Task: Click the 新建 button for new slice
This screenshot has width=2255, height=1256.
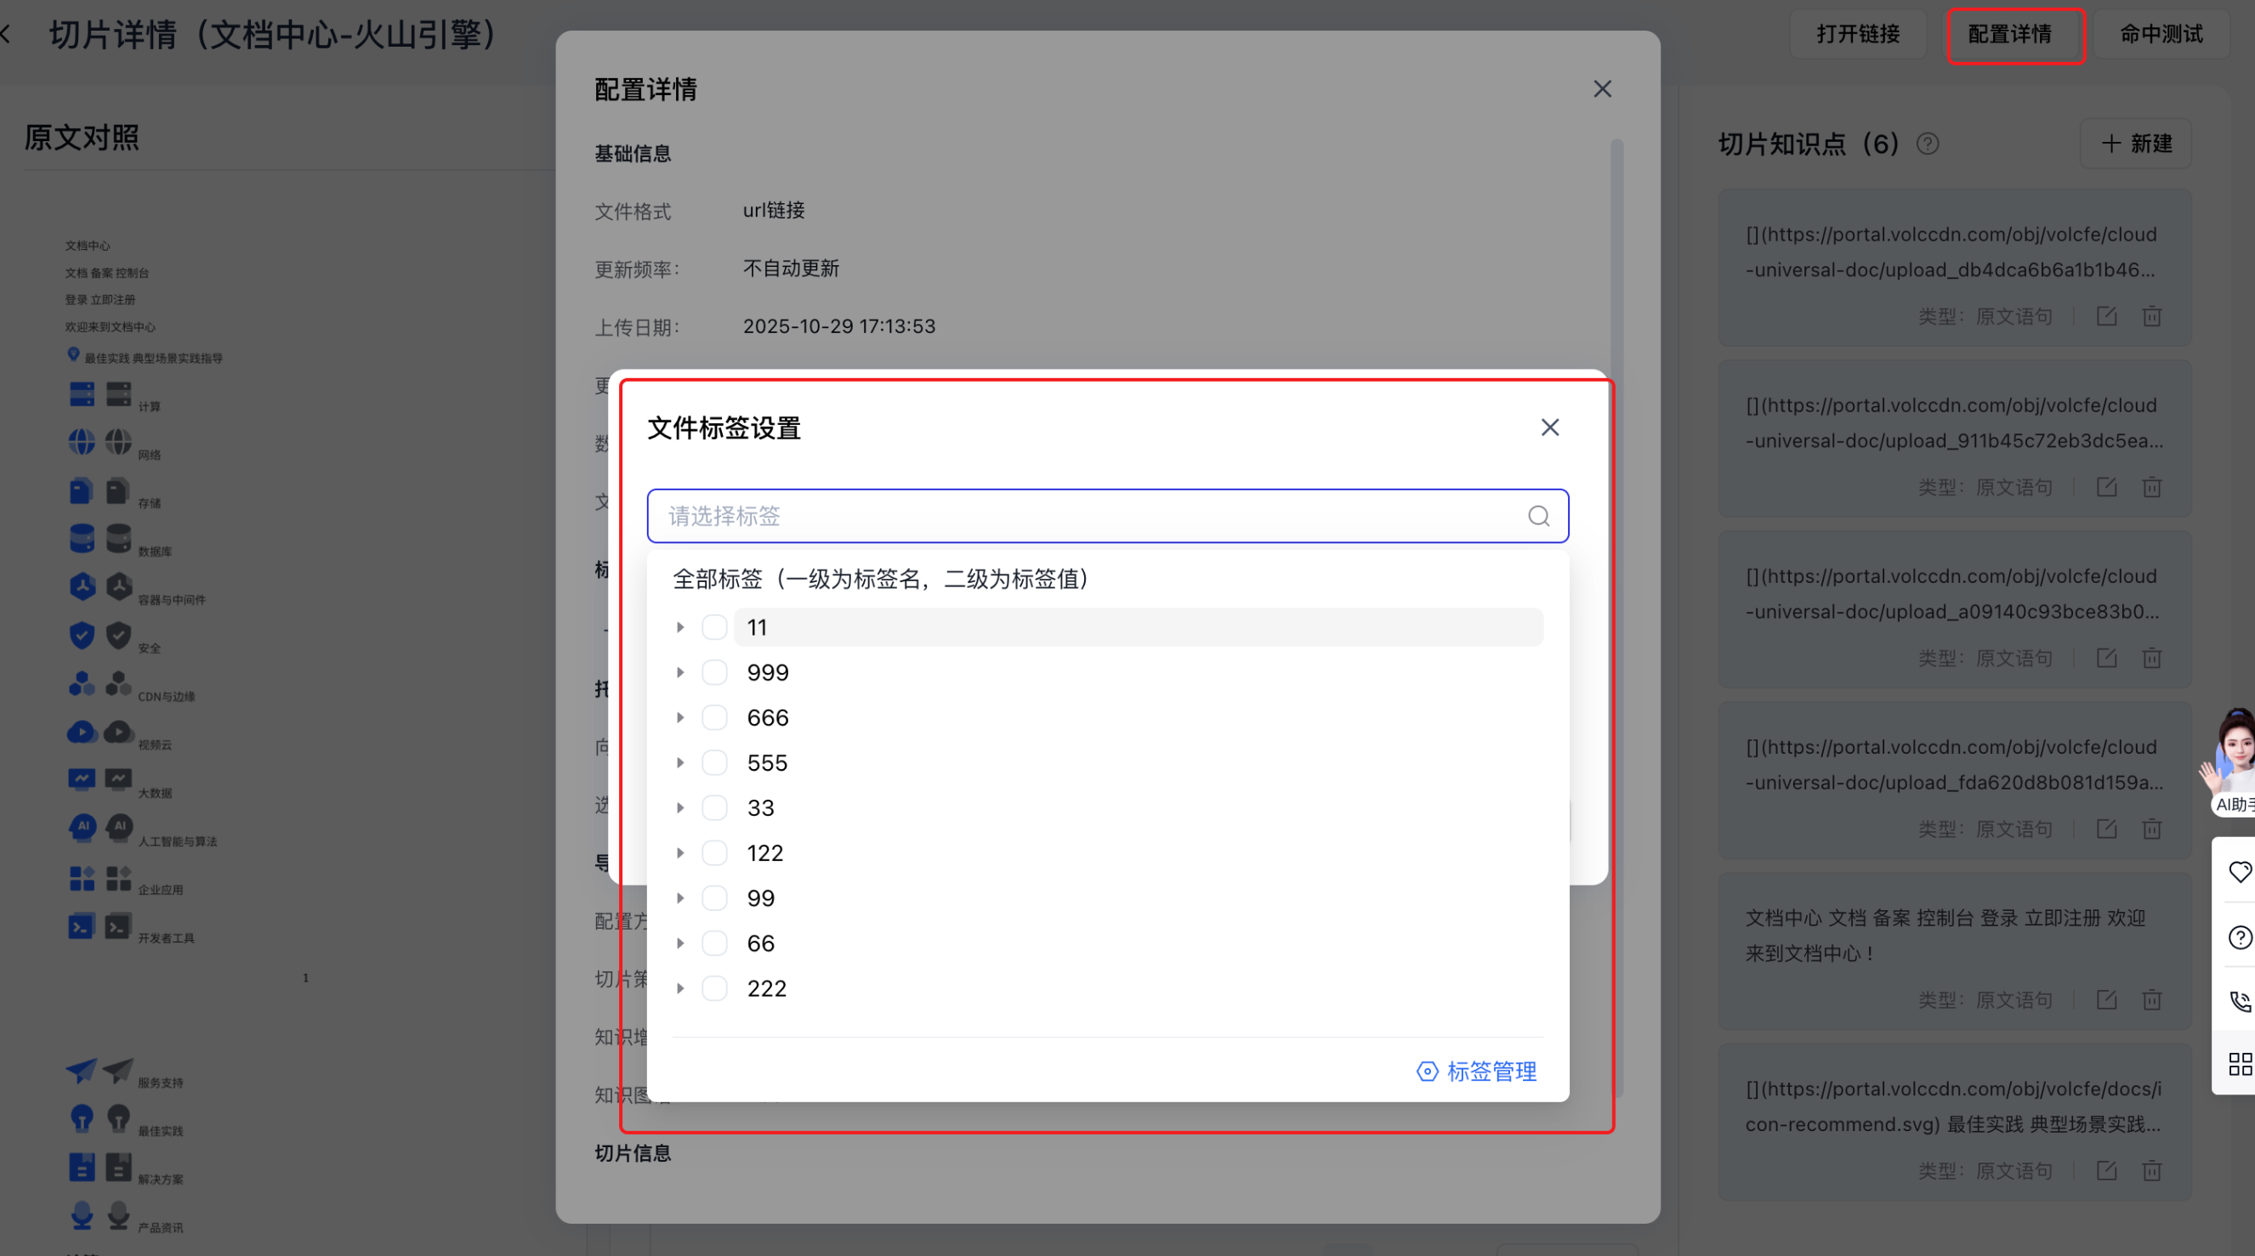Action: 2136,144
